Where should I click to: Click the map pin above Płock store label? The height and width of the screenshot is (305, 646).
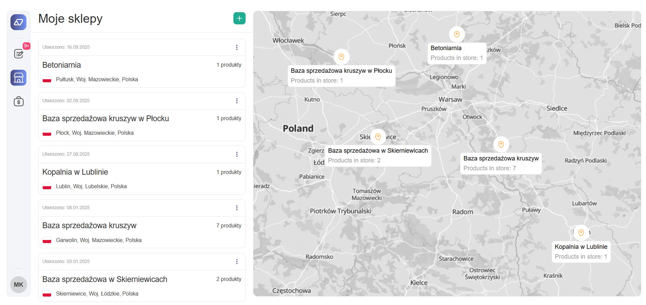341,57
